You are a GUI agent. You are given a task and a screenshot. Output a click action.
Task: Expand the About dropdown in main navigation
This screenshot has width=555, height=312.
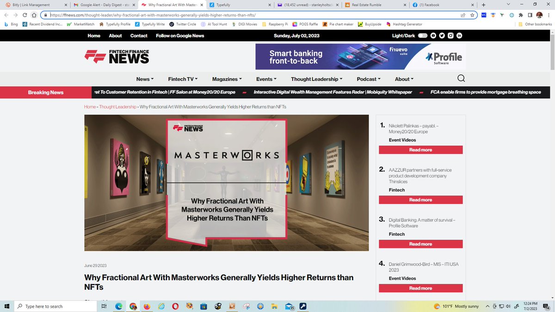[404, 79]
